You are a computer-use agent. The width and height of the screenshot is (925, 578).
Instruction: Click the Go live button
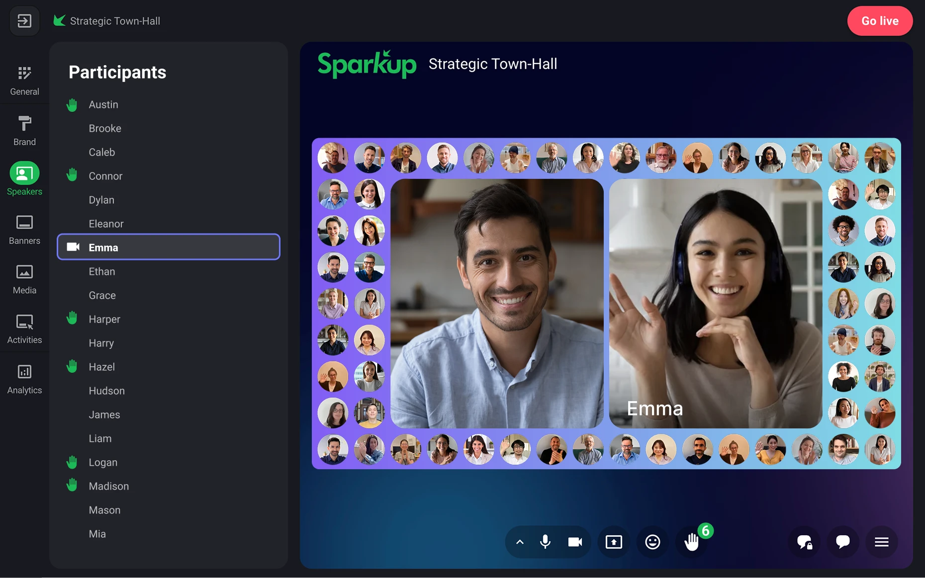point(880,21)
